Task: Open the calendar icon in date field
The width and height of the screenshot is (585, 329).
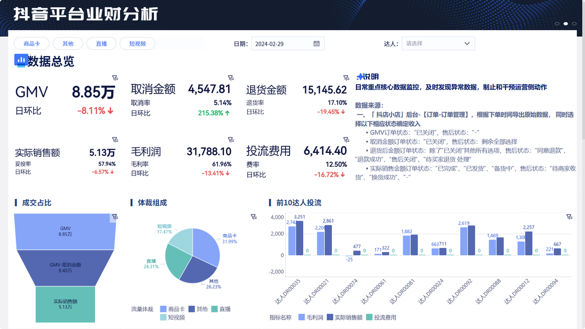Action: coord(316,43)
